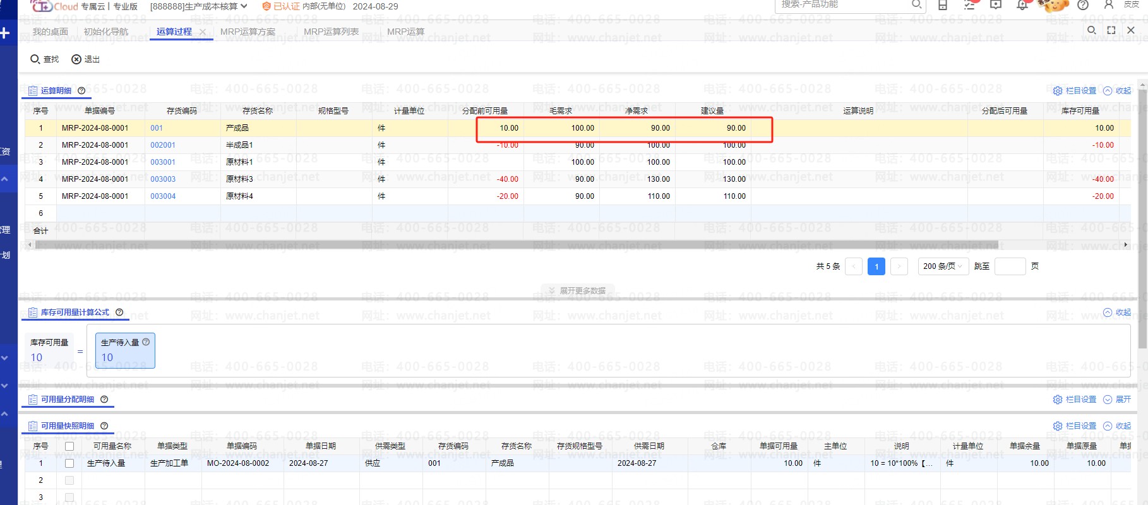The image size is (1148, 505).
Task: Open inventory code link 002001
Action: coord(163,145)
